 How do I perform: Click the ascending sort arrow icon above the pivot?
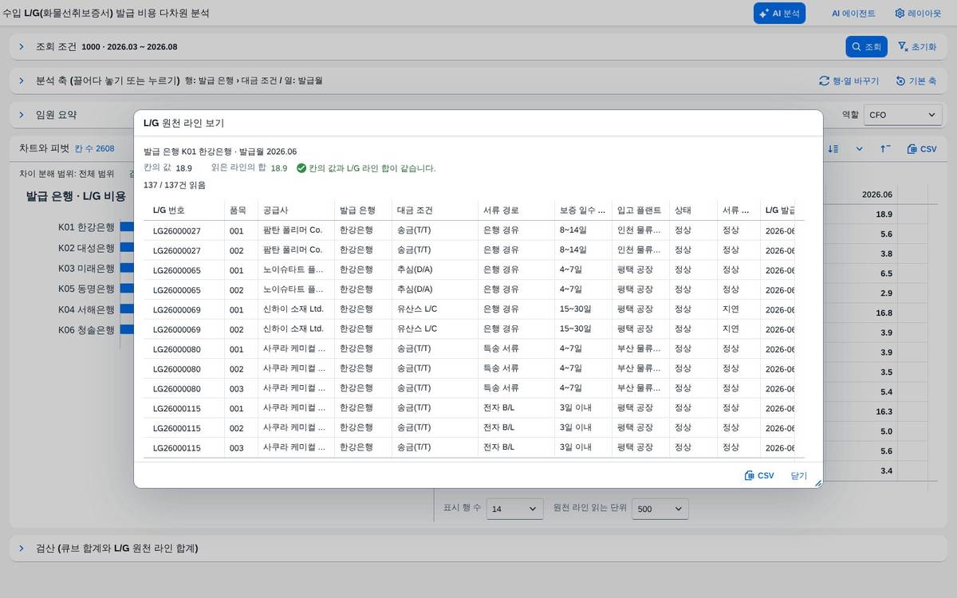pos(885,148)
